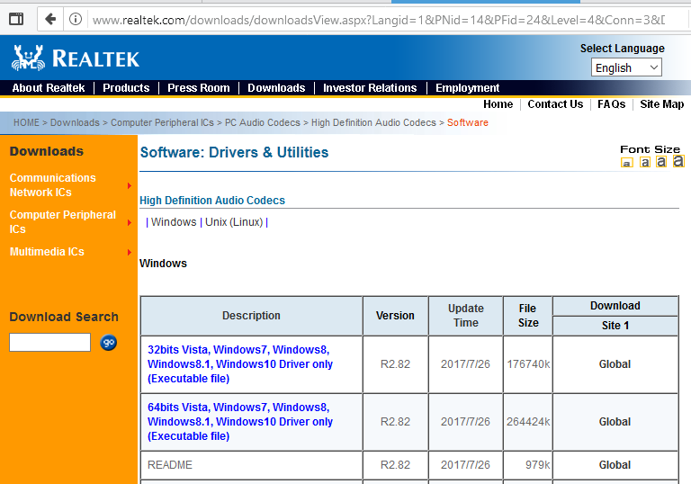
Task: Select the largest font size icon
Action: pyautogui.click(x=678, y=161)
